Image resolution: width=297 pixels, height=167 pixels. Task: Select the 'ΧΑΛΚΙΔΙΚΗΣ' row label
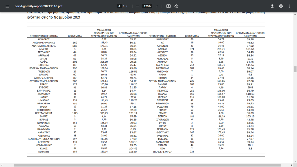pos(162,142)
